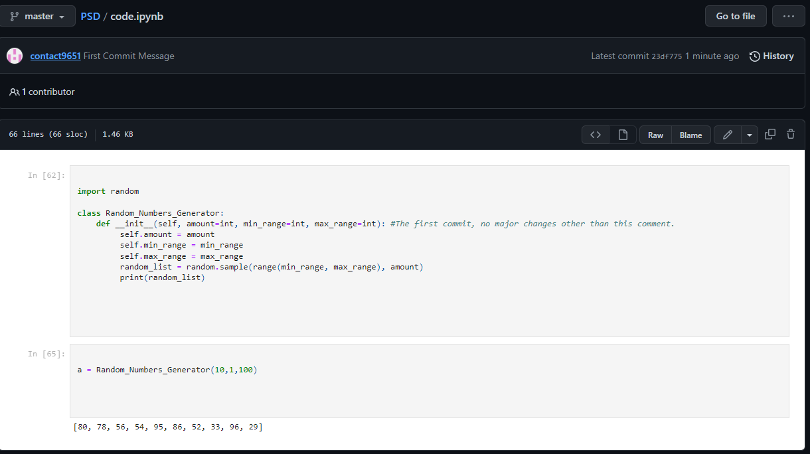Open the Raw file view
810x454 pixels.
[x=655, y=135]
